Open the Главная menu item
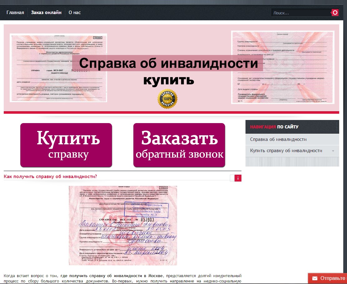This screenshot has width=347, height=284. pos(15,12)
